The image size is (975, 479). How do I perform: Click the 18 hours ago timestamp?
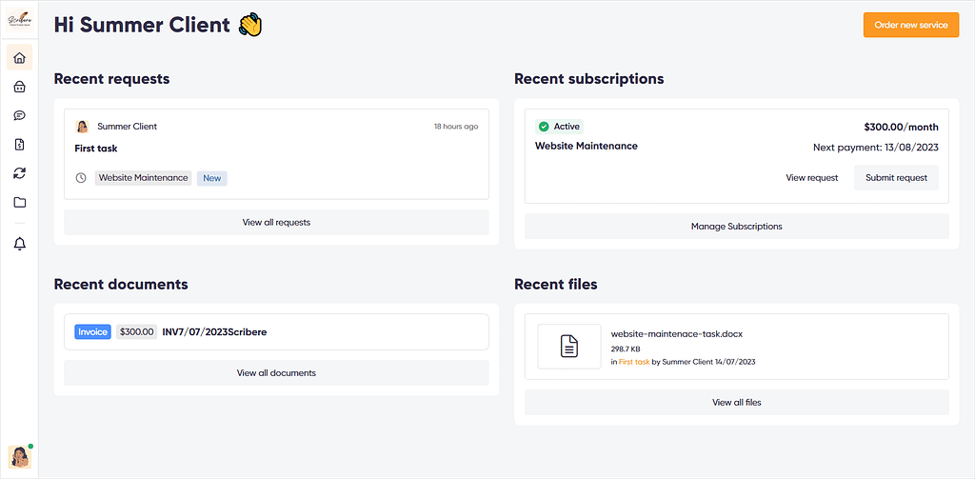456,127
